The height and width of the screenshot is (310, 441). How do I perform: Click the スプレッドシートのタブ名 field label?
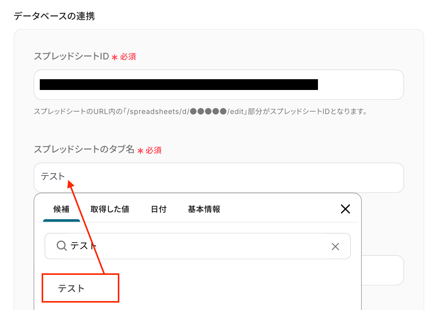[x=84, y=149]
